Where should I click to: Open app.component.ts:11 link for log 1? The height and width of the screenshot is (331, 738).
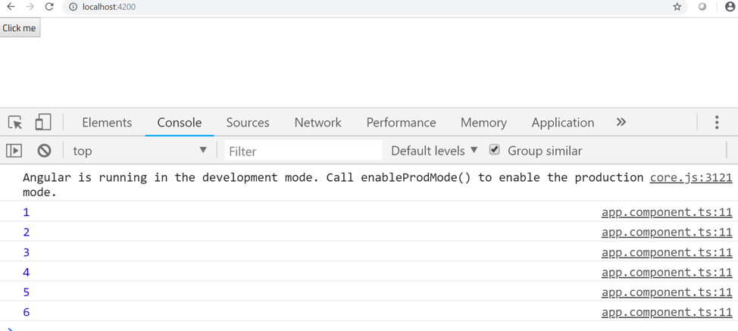(666, 212)
